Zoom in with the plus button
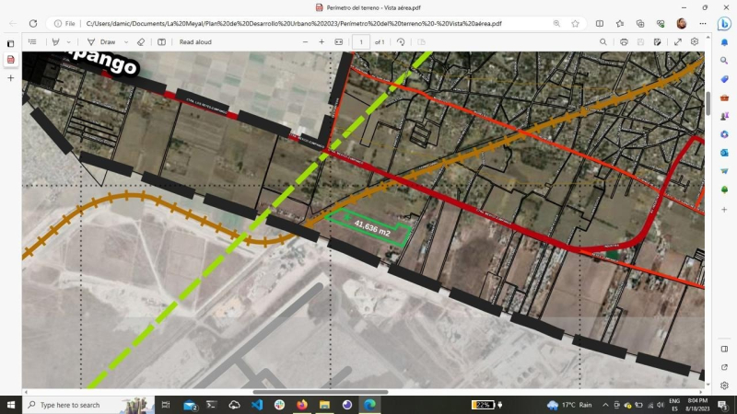Screen dimensions: 737x414 tap(322, 41)
